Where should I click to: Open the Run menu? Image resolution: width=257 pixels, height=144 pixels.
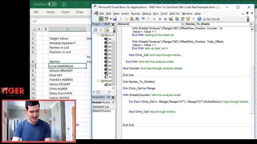(156, 14)
